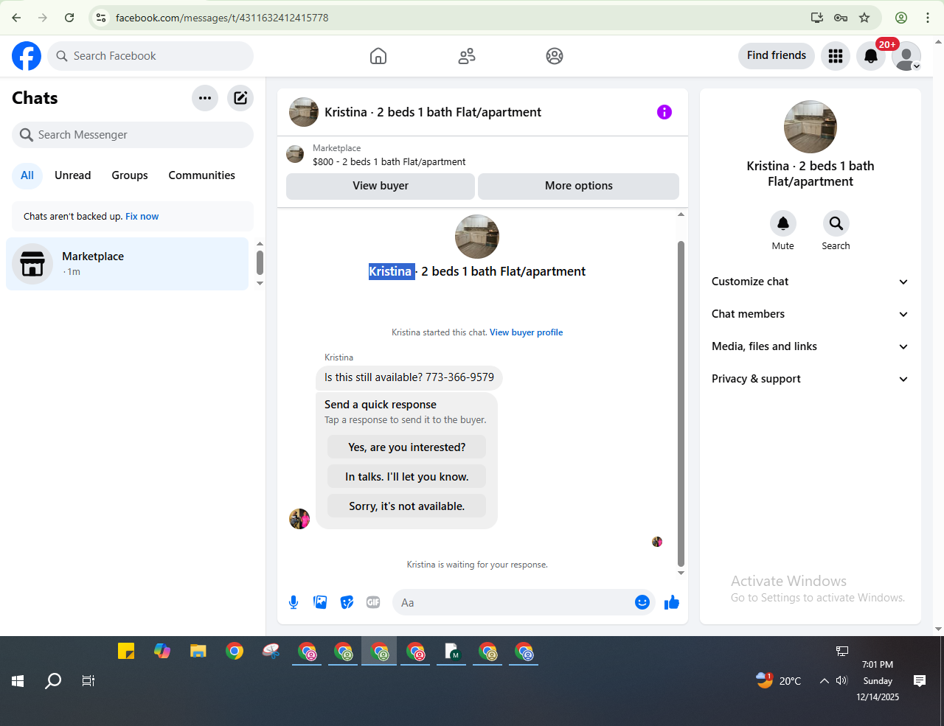Reload the page with browser refresh icon
944x726 pixels.
pyautogui.click(x=69, y=18)
